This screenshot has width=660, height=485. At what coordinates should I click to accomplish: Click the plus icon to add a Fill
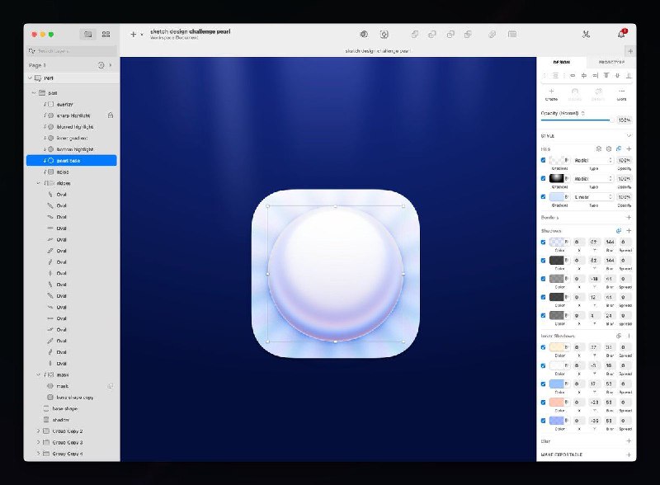[x=628, y=149]
